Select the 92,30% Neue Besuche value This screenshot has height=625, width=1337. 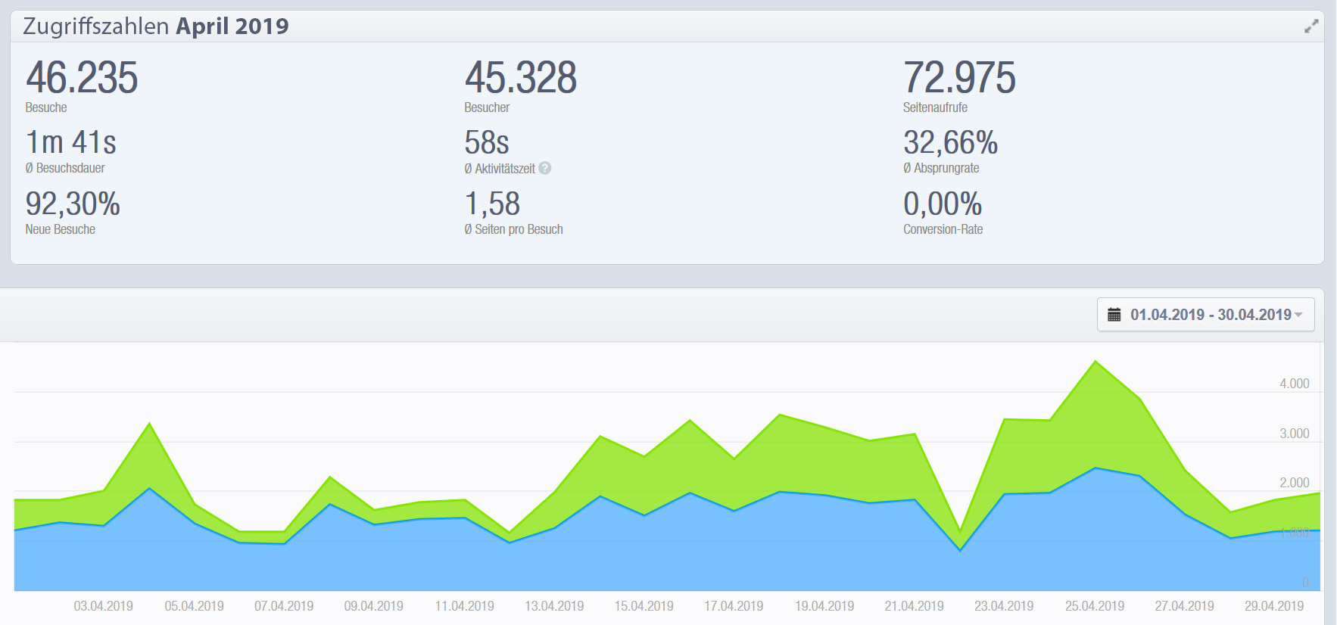click(73, 204)
